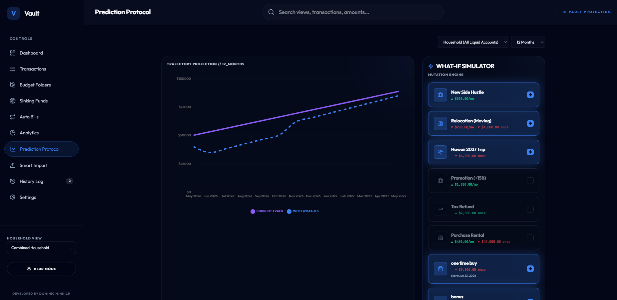This screenshot has height=300, width=617.
Task: Click the Relocation (Moving) building icon
Action: point(440,123)
